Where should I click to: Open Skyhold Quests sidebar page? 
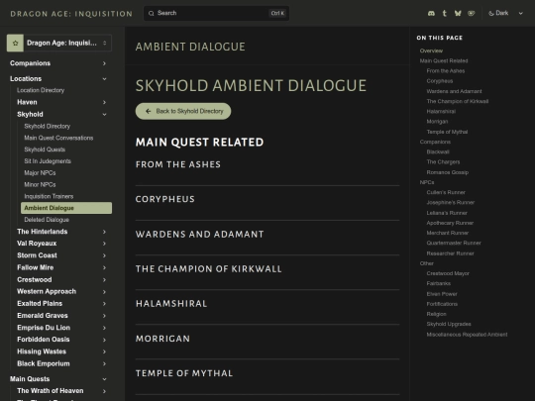[x=45, y=150]
